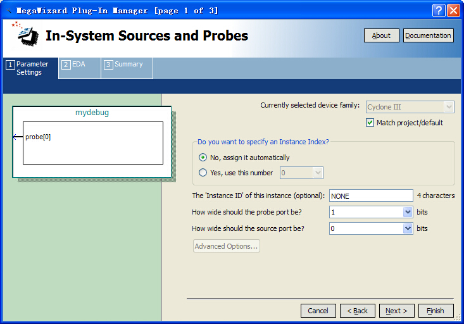Viewport: 464px width, 324px height.
Task: Open the Parameter Settings tab
Action: pyautogui.click(x=31, y=68)
